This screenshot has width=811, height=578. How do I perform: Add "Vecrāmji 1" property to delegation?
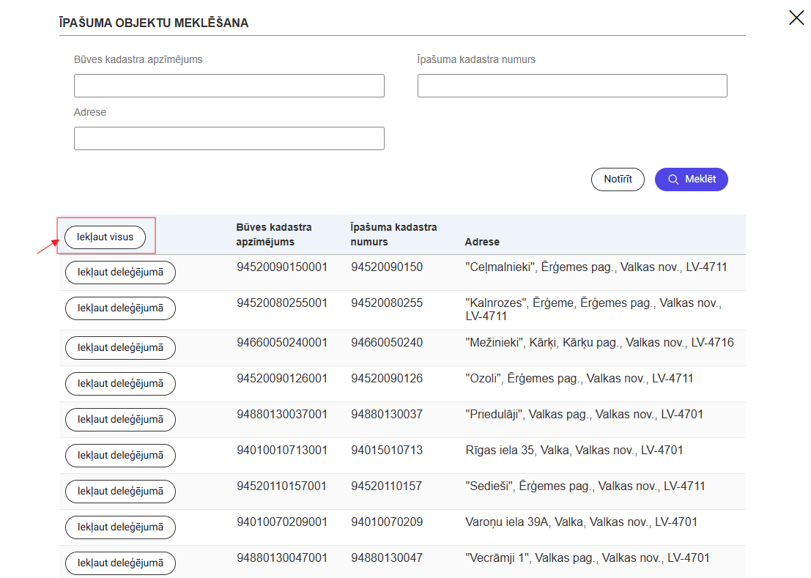pyautogui.click(x=120, y=563)
